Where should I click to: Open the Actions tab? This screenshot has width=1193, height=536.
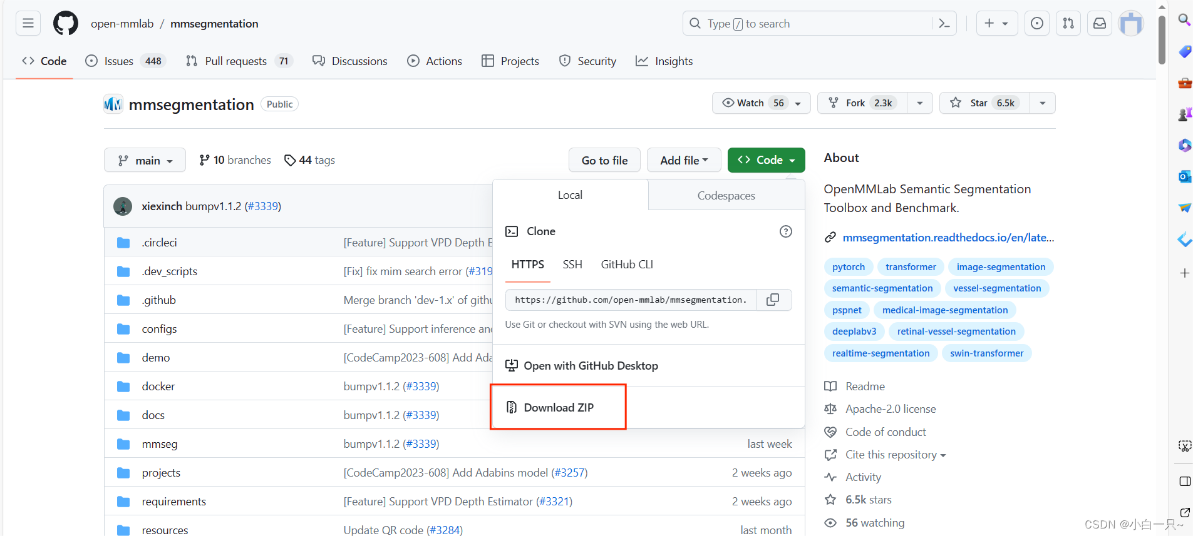click(435, 61)
